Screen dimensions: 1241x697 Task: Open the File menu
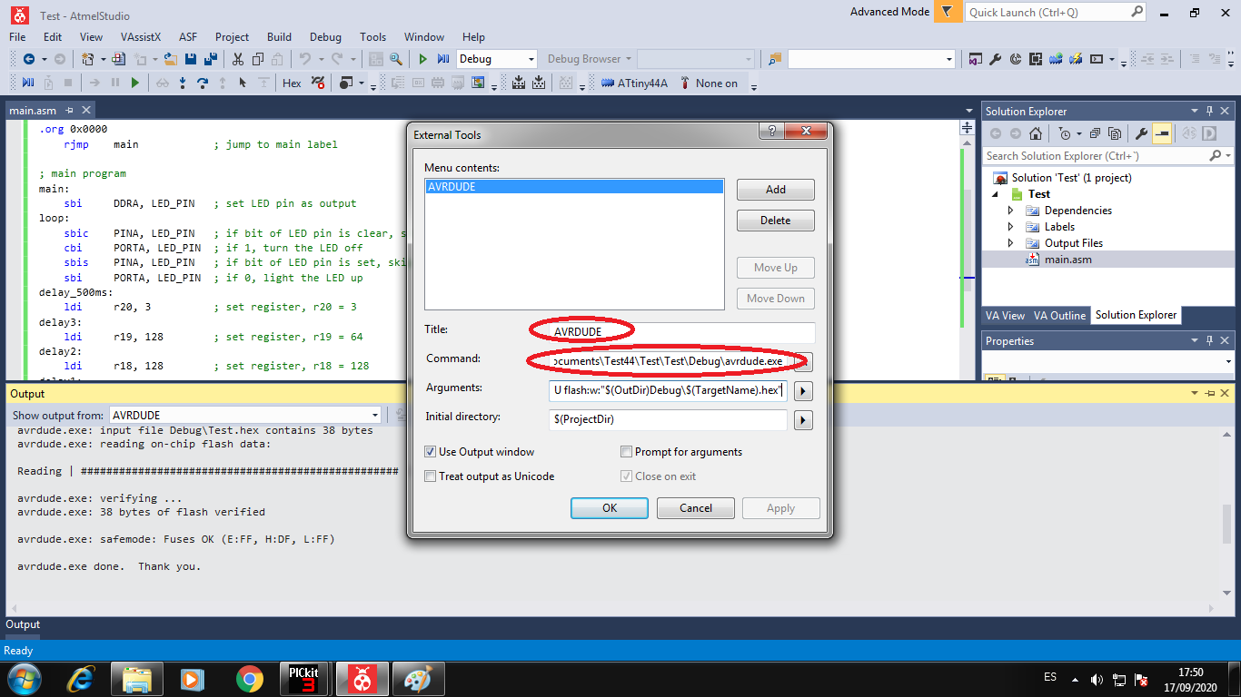pos(17,37)
